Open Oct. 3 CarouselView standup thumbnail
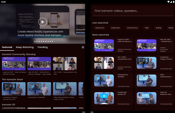Screen dimensions: 175x113 click(65, 64)
